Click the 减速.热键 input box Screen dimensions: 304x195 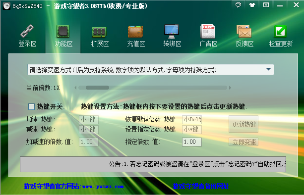pos(89,130)
